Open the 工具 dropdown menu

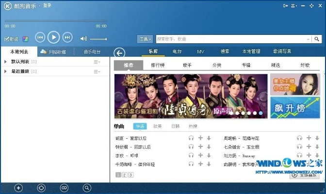click(145, 39)
